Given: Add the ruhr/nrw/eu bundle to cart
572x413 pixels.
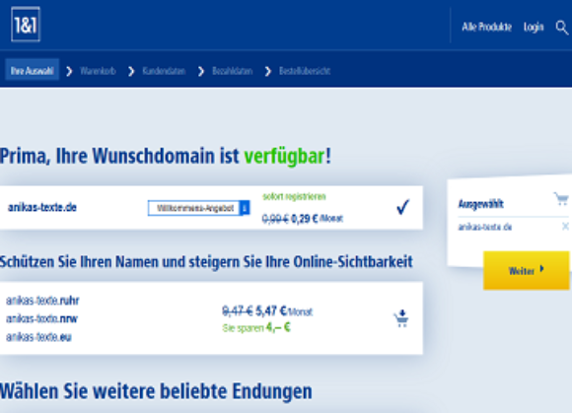Looking at the screenshot, I should 401,318.
